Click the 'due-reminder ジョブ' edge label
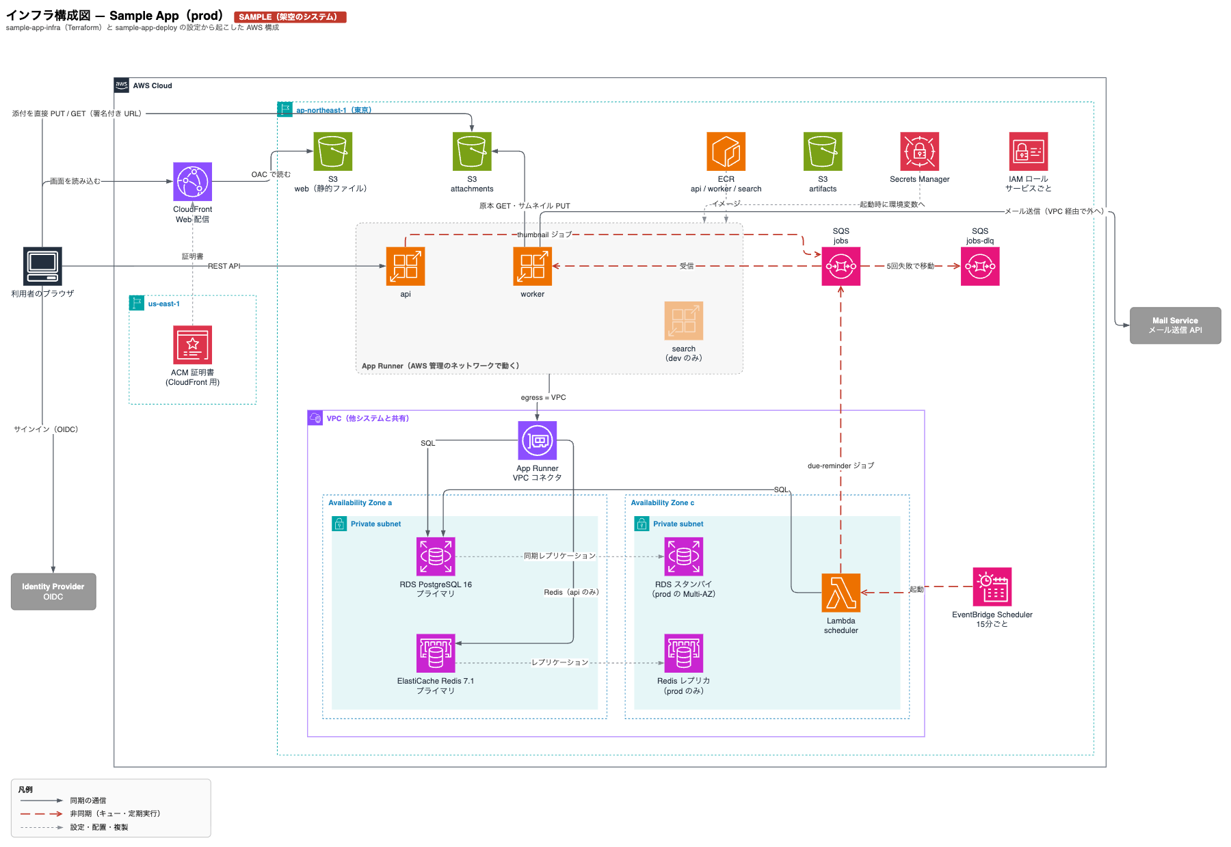1231x847 pixels. (840, 466)
